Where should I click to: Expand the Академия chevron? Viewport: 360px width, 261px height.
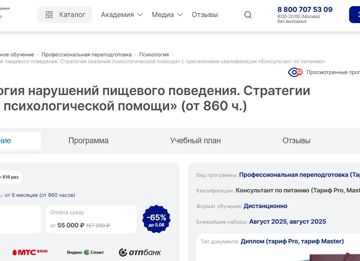click(x=140, y=15)
